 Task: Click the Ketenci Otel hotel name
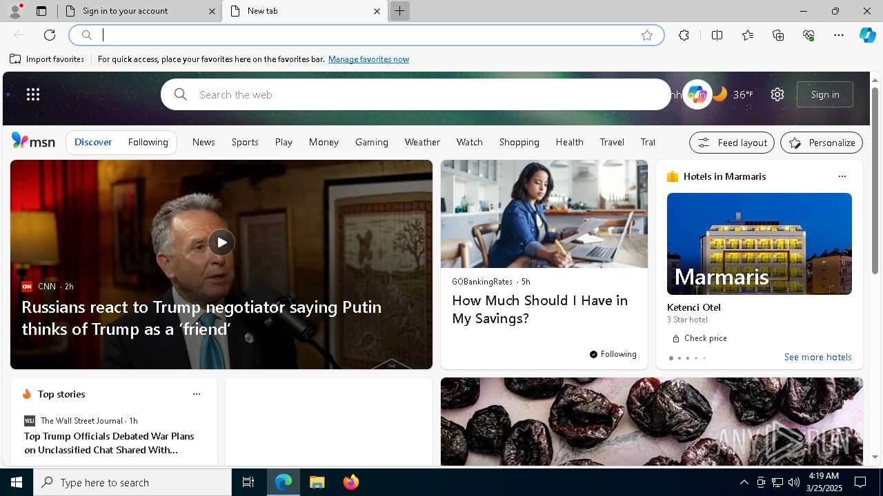pyautogui.click(x=694, y=307)
